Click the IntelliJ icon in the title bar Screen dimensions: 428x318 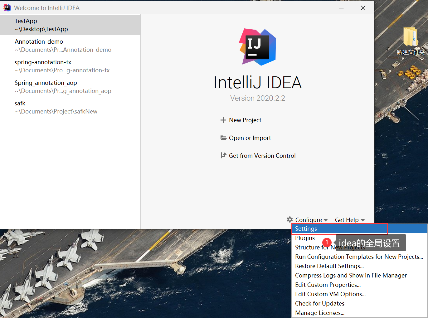pyautogui.click(x=7, y=8)
